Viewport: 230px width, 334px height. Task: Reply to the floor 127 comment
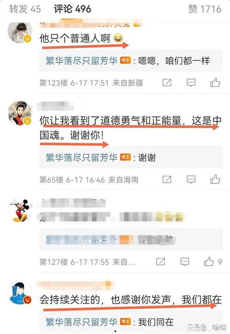tap(184, 262)
